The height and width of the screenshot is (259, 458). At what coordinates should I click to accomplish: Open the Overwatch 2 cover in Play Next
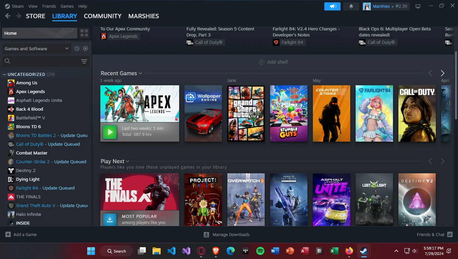coord(246,200)
